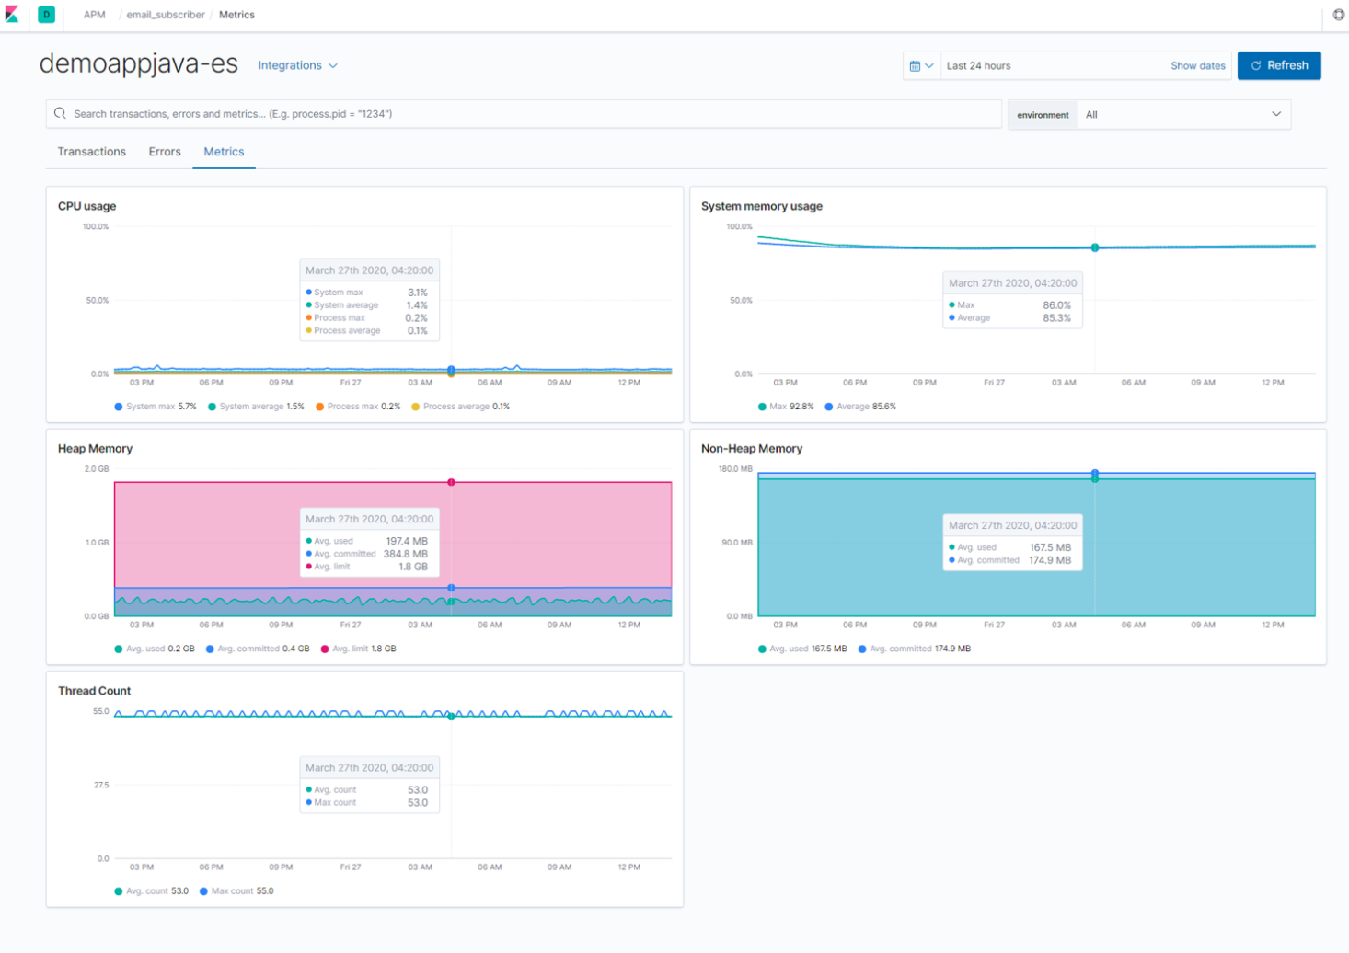Focus the transactions search field
This screenshot has height=953, width=1349.
click(524, 113)
